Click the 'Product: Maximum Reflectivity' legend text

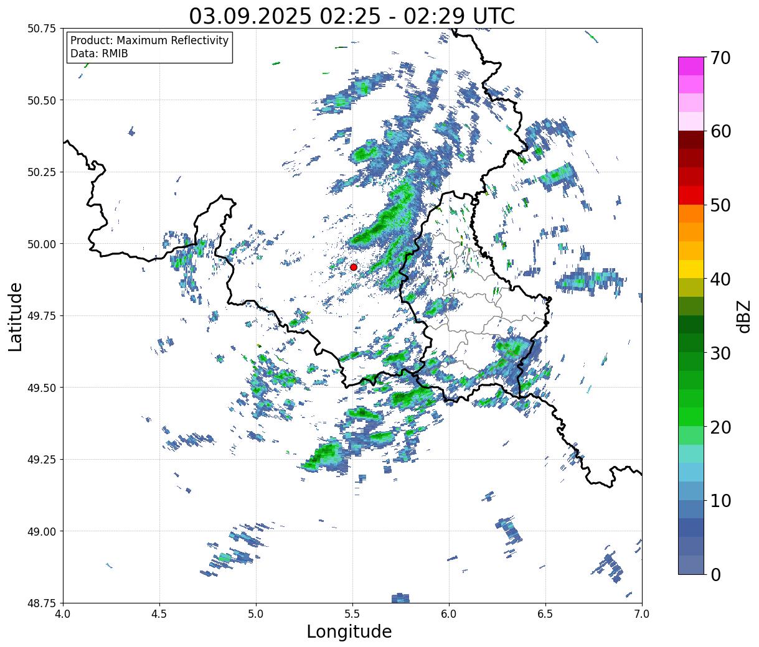click(x=149, y=40)
